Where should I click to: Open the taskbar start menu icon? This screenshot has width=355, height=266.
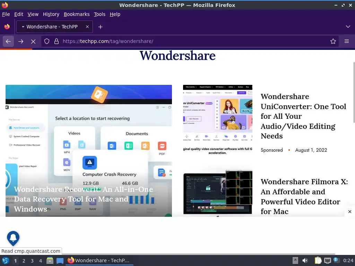tap(6, 260)
